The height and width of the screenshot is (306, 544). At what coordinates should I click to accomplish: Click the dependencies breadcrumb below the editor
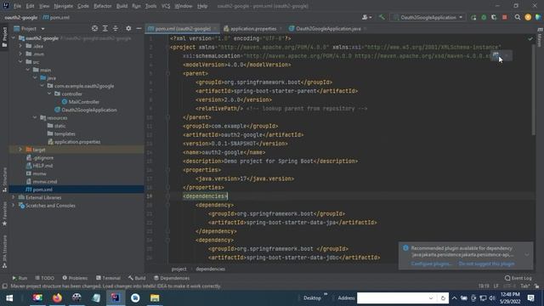210,269
